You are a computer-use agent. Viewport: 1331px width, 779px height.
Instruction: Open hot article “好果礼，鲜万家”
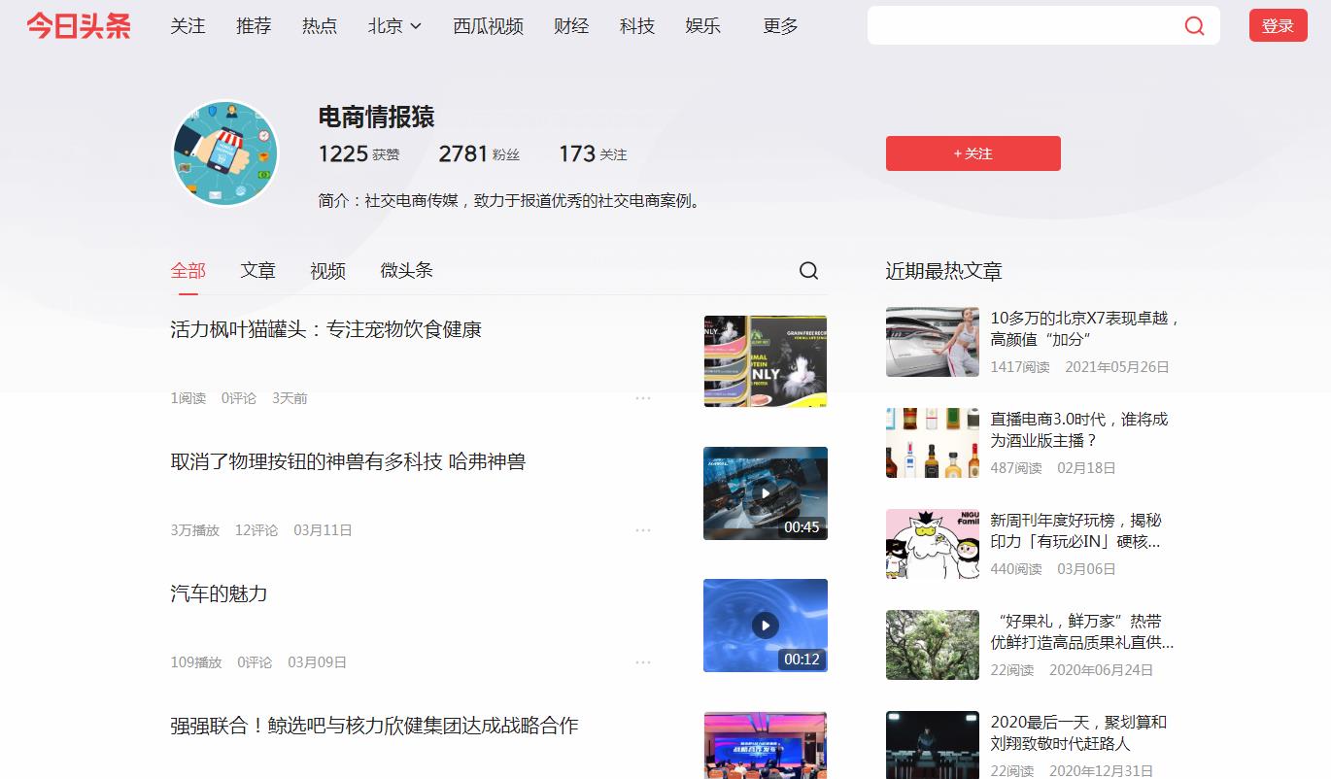pyautogui.click(x=1082, y=631)
